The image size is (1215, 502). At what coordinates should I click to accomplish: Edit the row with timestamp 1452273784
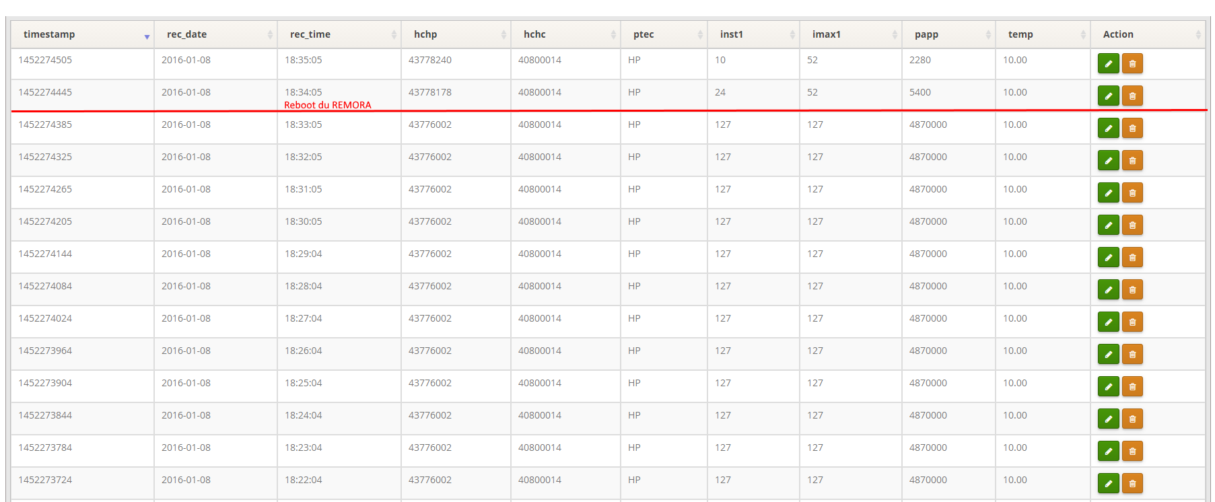[1108, 451]
